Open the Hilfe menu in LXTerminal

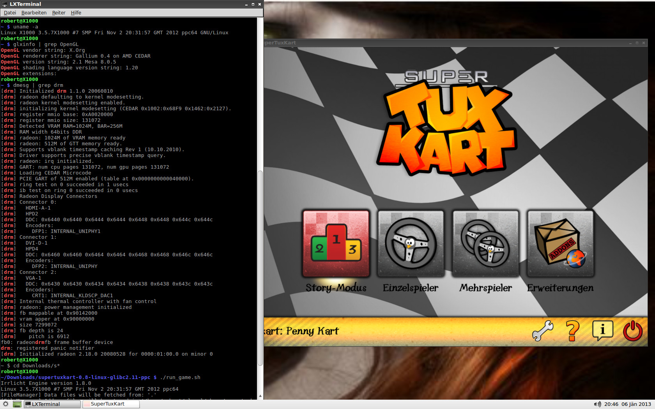[x=76, y=13]
